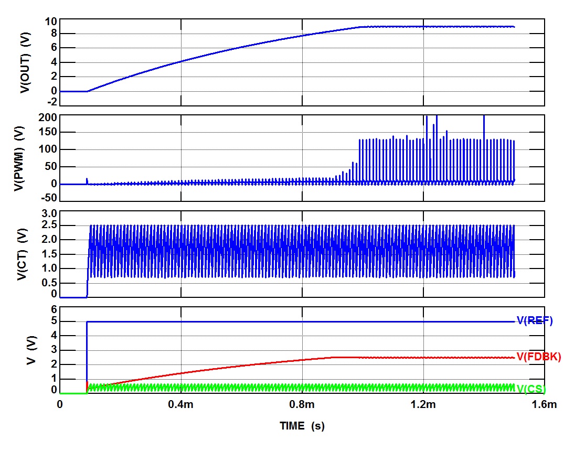Click the green V(CS) trace label
This screenshot has height=451, width=585.
click(531, 389)
